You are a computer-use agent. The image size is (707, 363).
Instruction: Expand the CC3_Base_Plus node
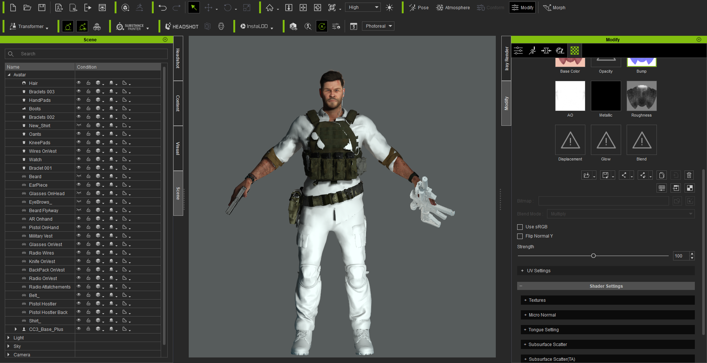(x=15, y=329)
